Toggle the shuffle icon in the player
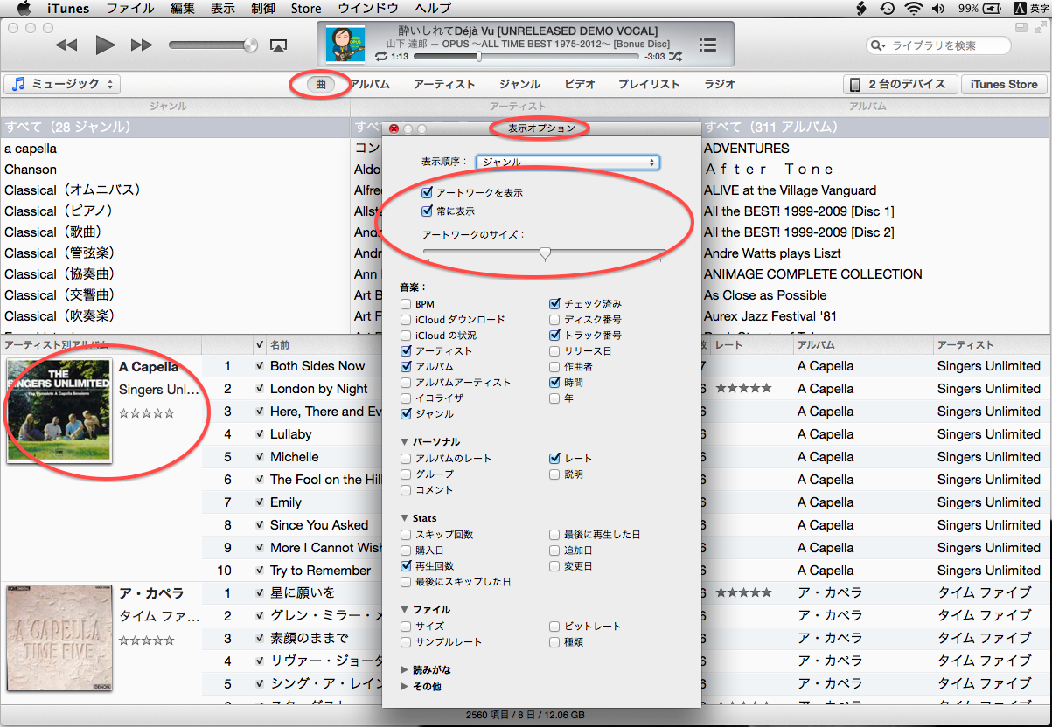1052x727 pixels. click(x=677, y=56)
